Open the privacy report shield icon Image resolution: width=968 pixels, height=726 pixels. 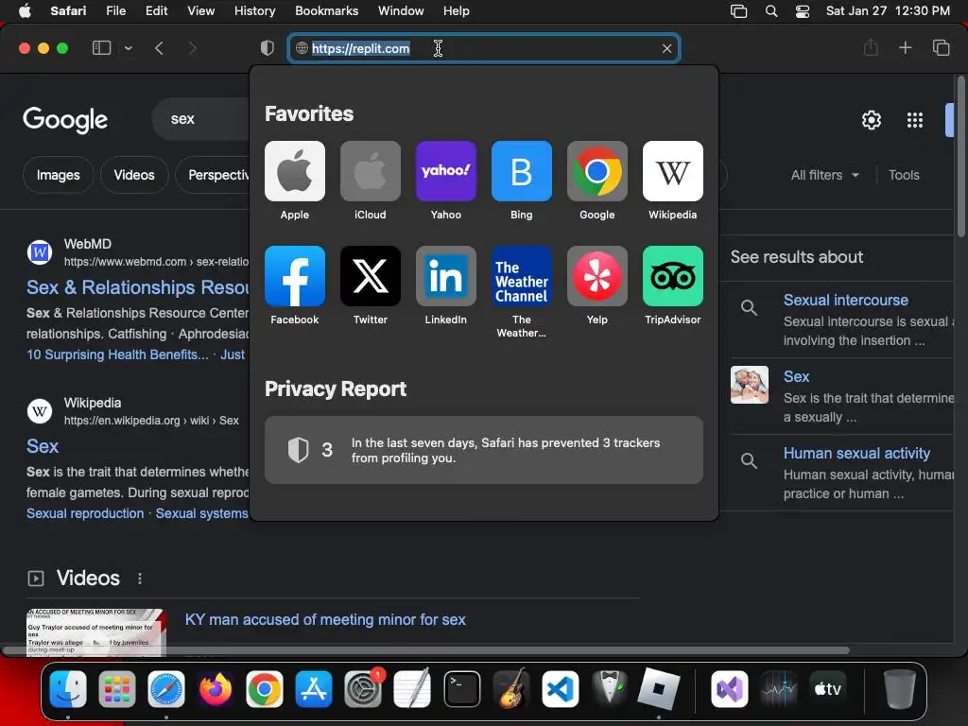tap(268, 48)
